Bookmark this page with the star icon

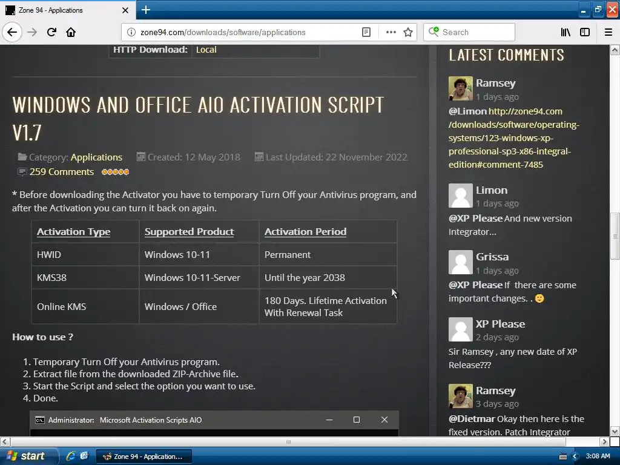pyautogui.click(x=408, y=32)
